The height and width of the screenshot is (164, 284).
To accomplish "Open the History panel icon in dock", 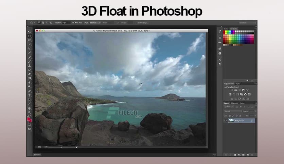I will (x=220, y=31).
